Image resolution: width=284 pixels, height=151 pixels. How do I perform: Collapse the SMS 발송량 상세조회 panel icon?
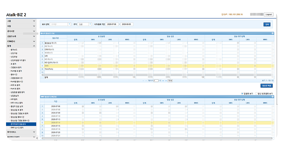[272, 97]
